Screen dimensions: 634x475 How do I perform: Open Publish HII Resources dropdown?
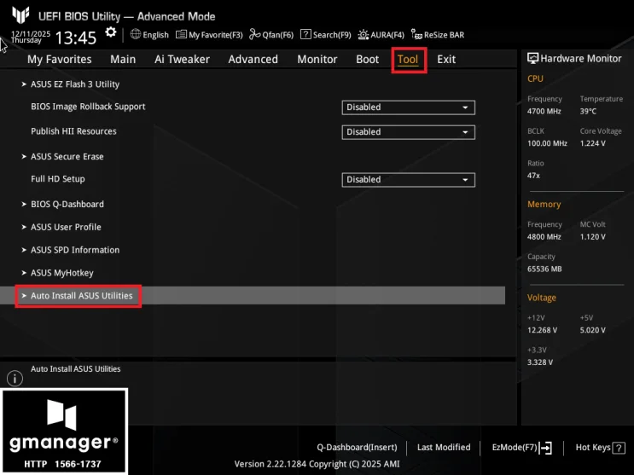[409, 132]
